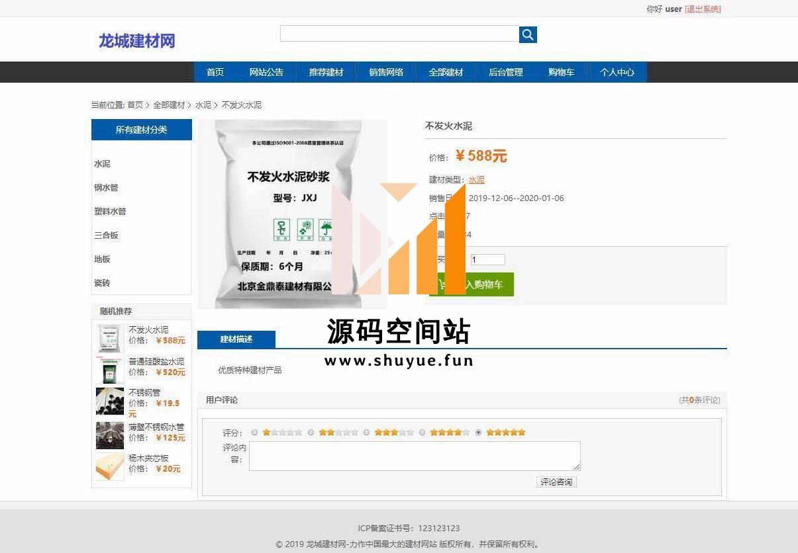
Task: Select 钢水管 category in the sidebar
Action: point(106,188)
